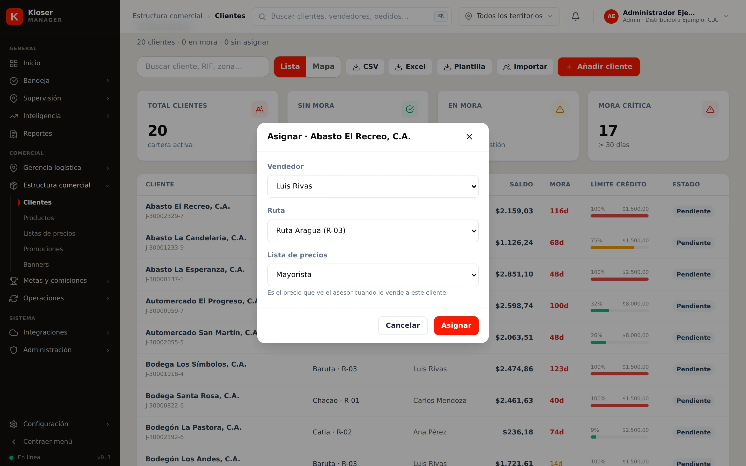Switch to the Mapa view
The image size is (746, 466).
point(323,67)
